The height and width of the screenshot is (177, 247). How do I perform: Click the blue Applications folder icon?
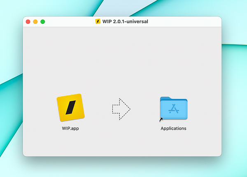click(174, 108)
